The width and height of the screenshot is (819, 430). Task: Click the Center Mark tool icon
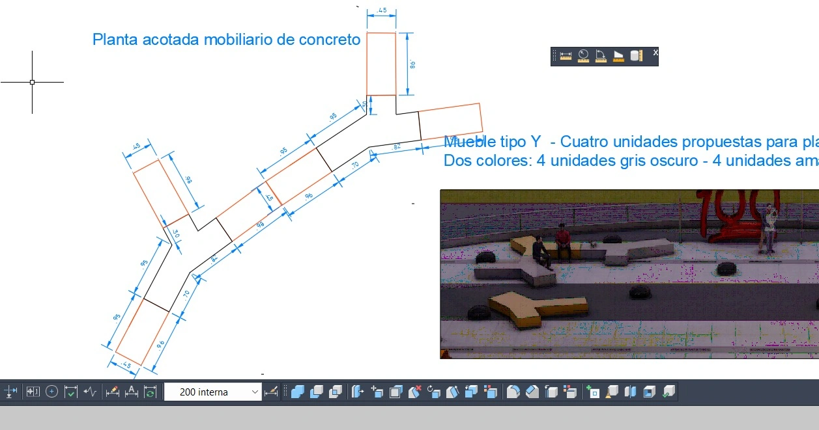[52, 392]
